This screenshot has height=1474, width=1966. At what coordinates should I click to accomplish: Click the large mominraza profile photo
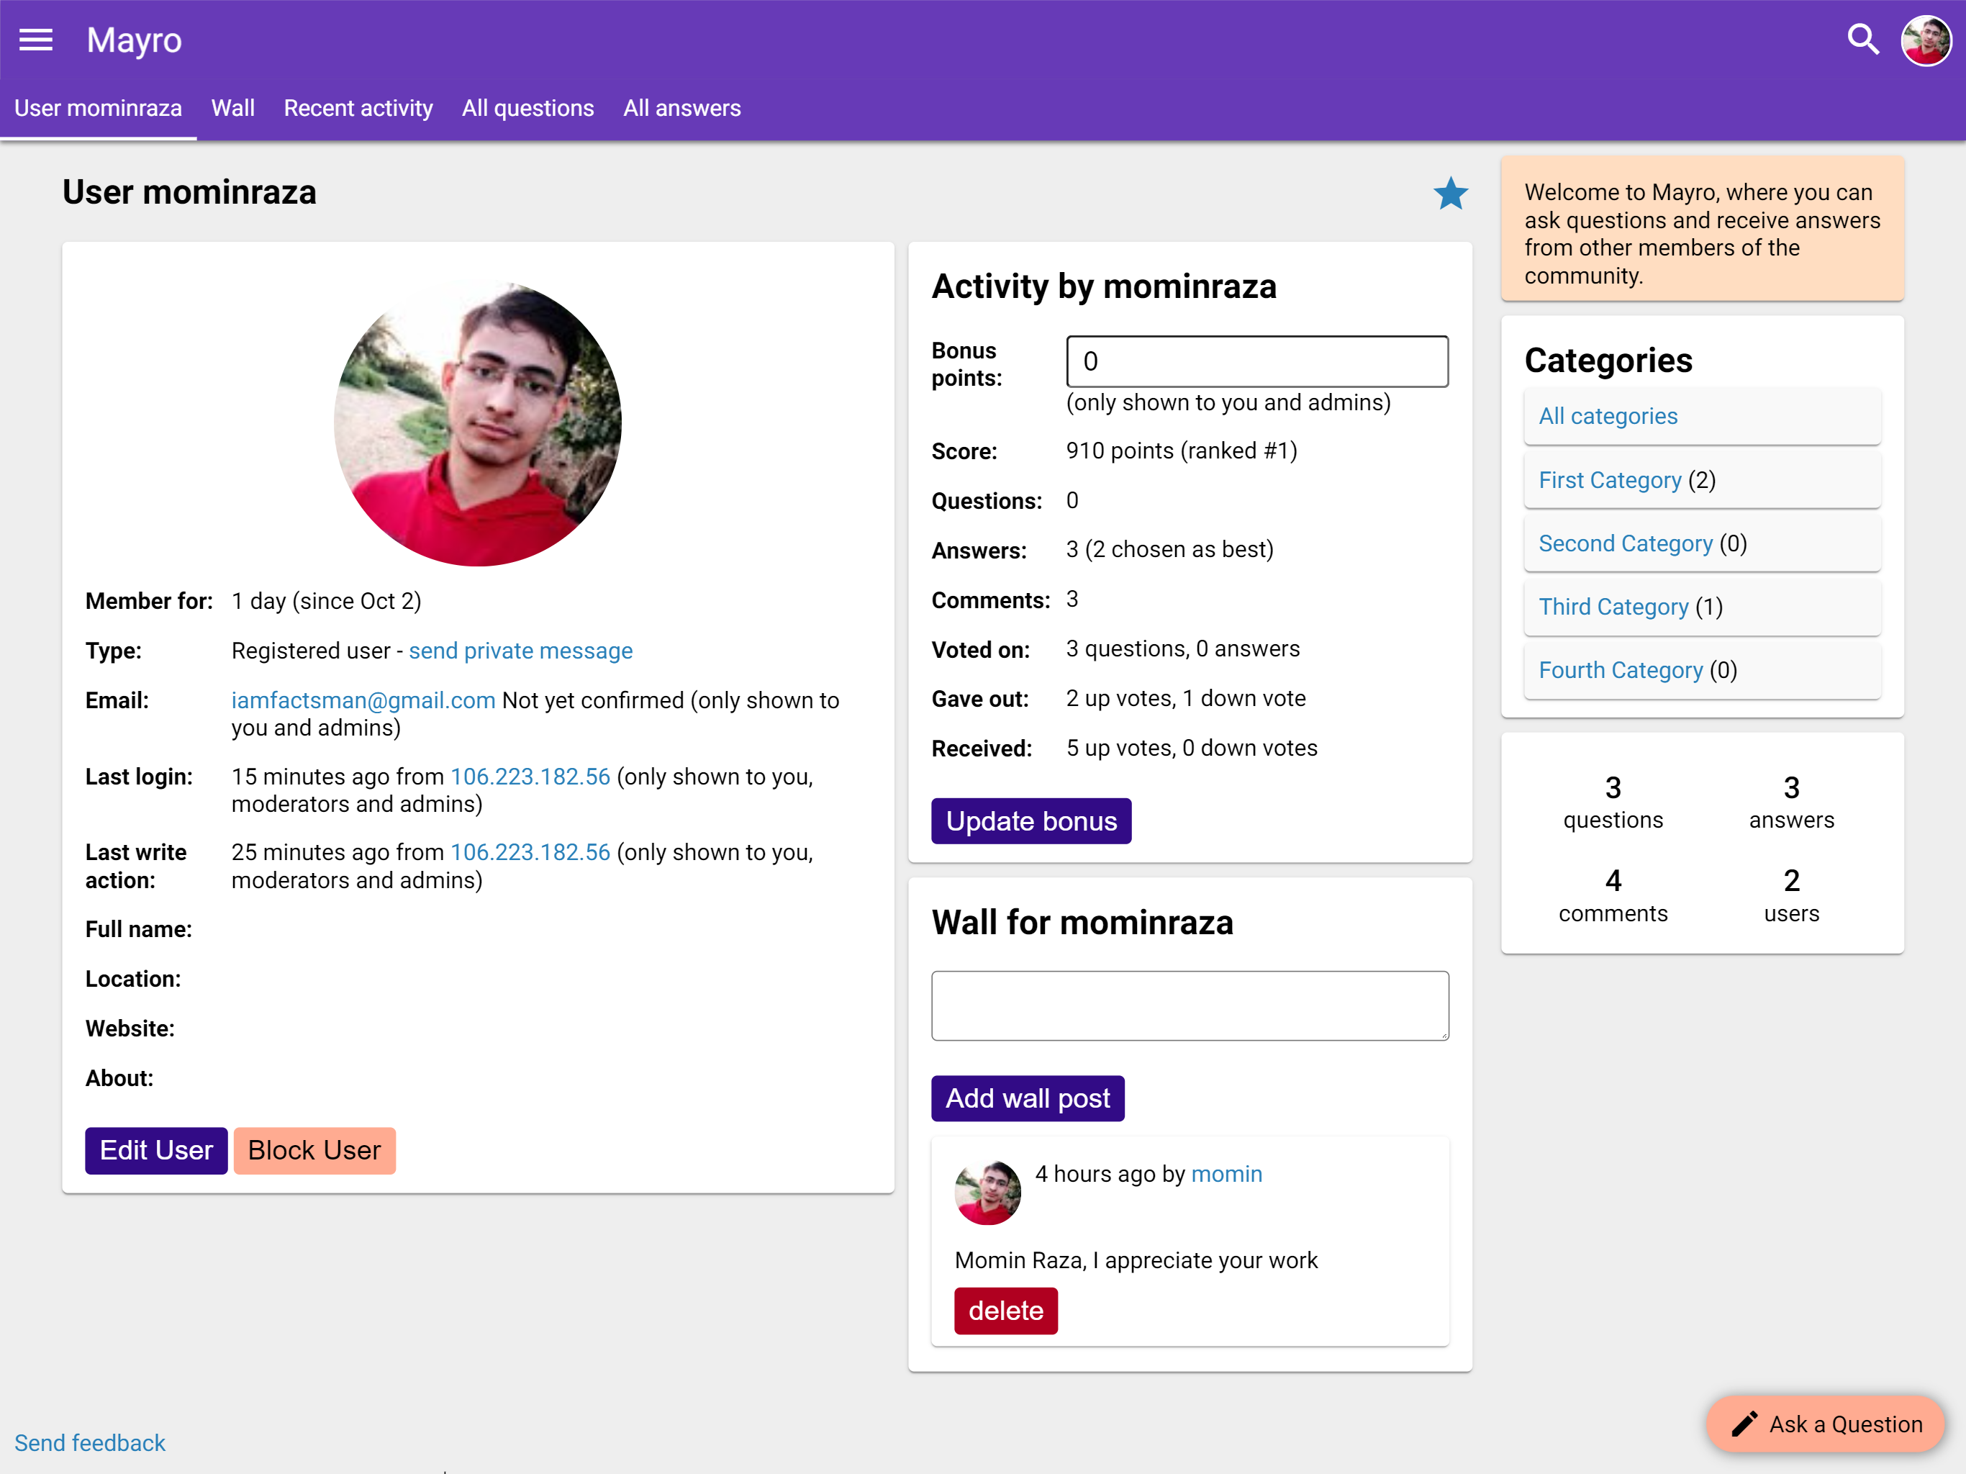tap(477, 423)
